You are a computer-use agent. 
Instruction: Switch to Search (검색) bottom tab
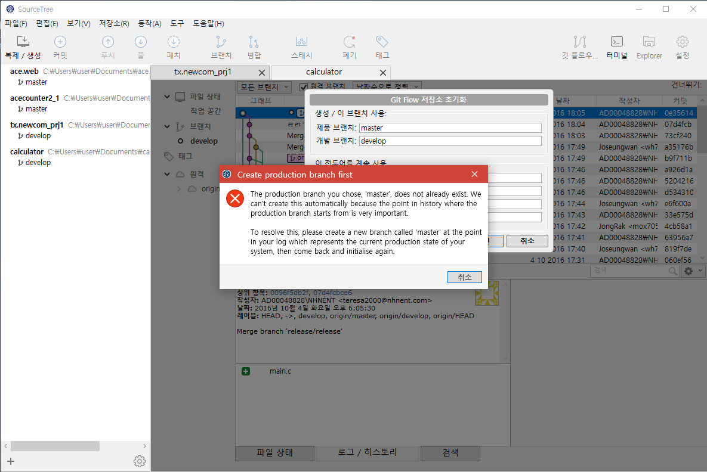click(x=450, y=453)
